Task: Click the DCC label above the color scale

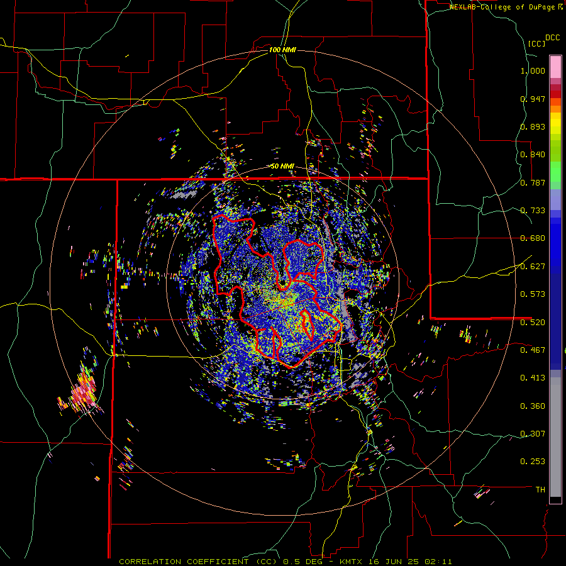Action: tap(552, 37)
